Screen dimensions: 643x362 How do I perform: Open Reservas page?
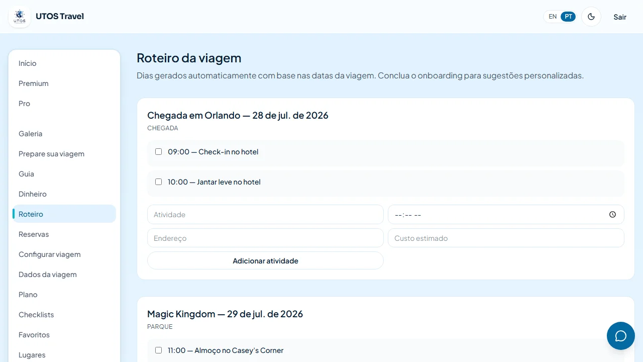coord(64,234)
